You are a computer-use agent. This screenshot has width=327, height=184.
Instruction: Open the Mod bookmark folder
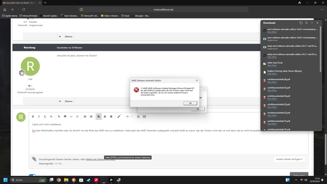(x=125, y=16)
